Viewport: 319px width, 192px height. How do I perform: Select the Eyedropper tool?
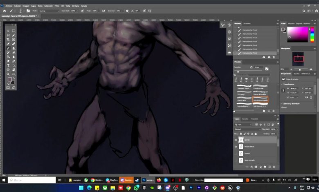tap(8, 44)
